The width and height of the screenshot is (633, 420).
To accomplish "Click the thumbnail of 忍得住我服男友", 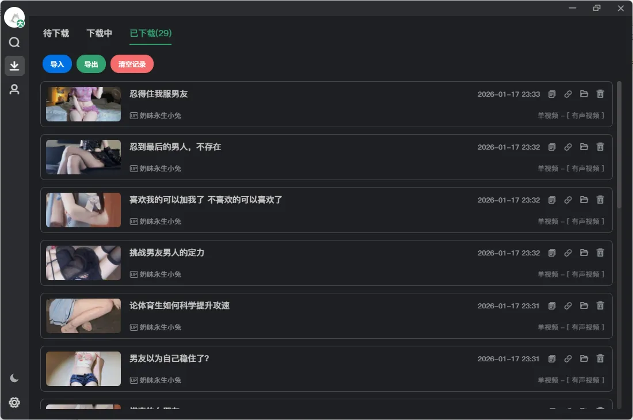I will [83, 104].
